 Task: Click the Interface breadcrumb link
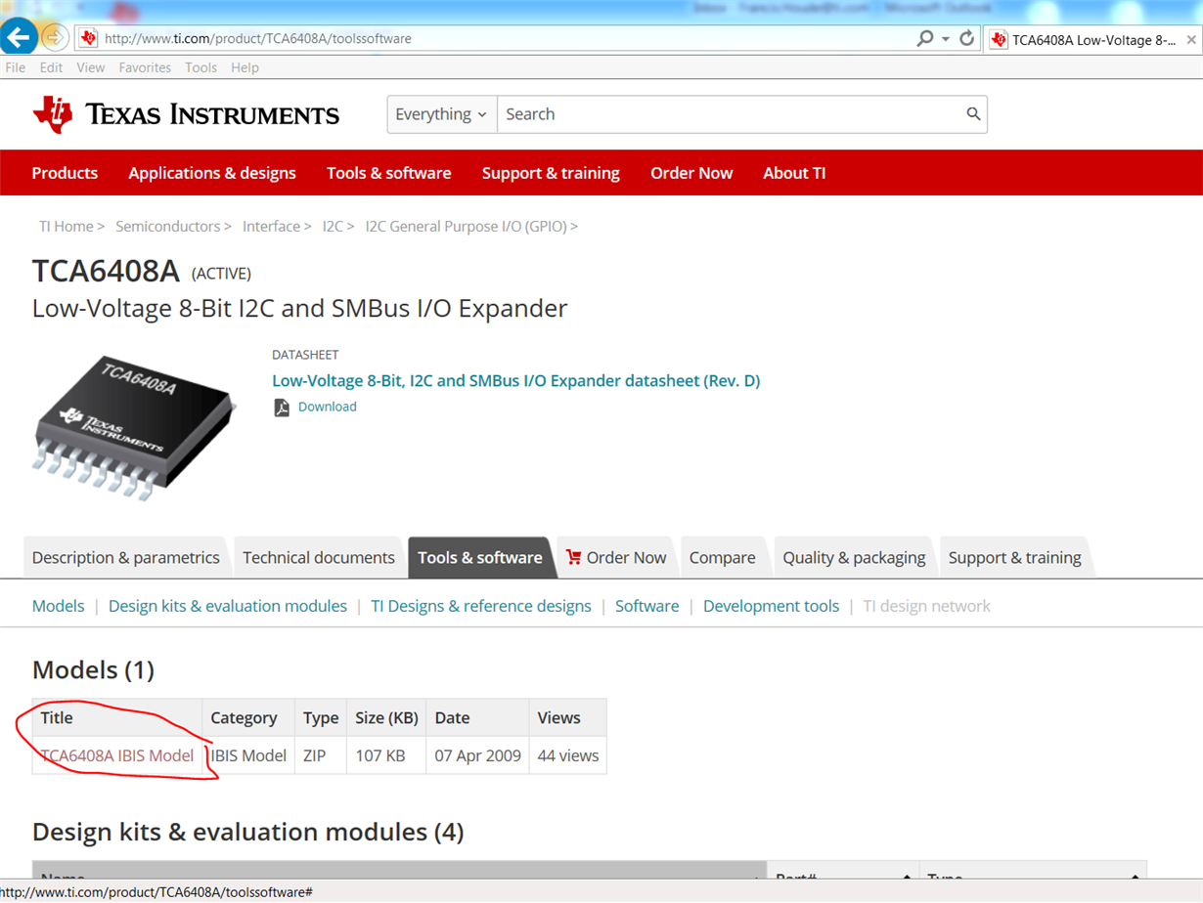click(272, 226)
